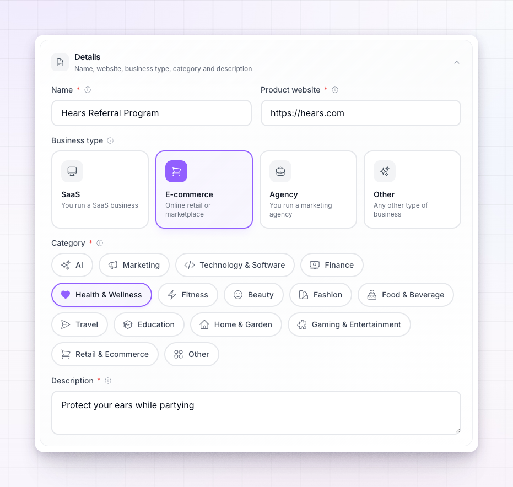
Task: Focus the Name input field
Action: click(152, 113)
